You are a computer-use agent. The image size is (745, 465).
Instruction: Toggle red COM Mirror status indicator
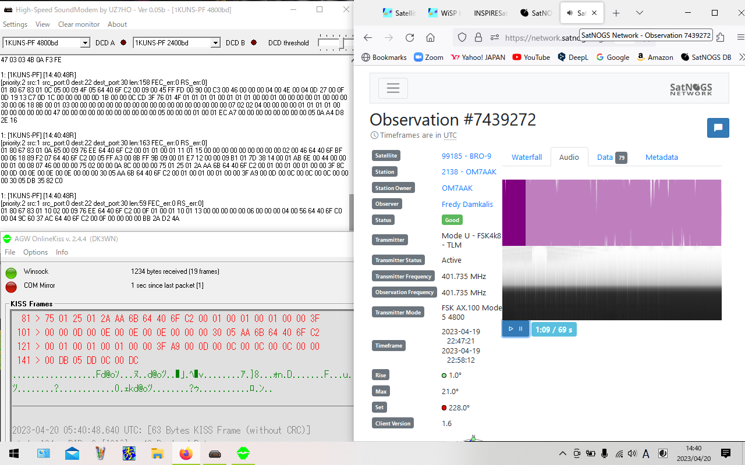tap(11, 287)
